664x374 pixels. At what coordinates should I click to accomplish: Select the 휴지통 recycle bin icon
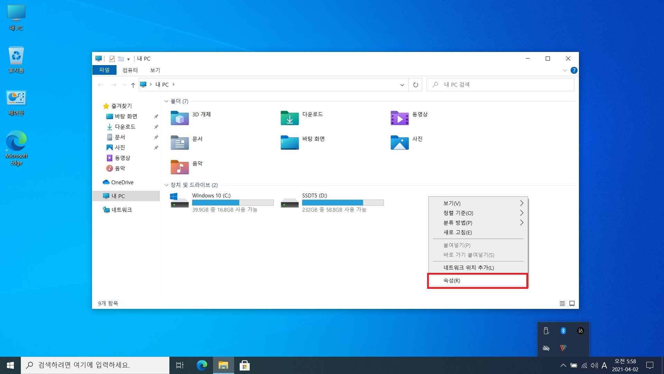(x=16, y=60)
